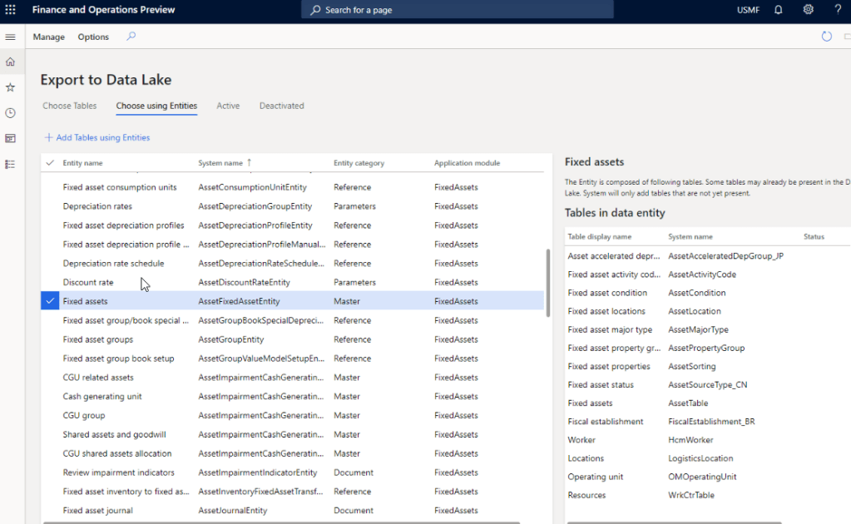Switch to the Choose Tables tab

(x=70, y=106)
